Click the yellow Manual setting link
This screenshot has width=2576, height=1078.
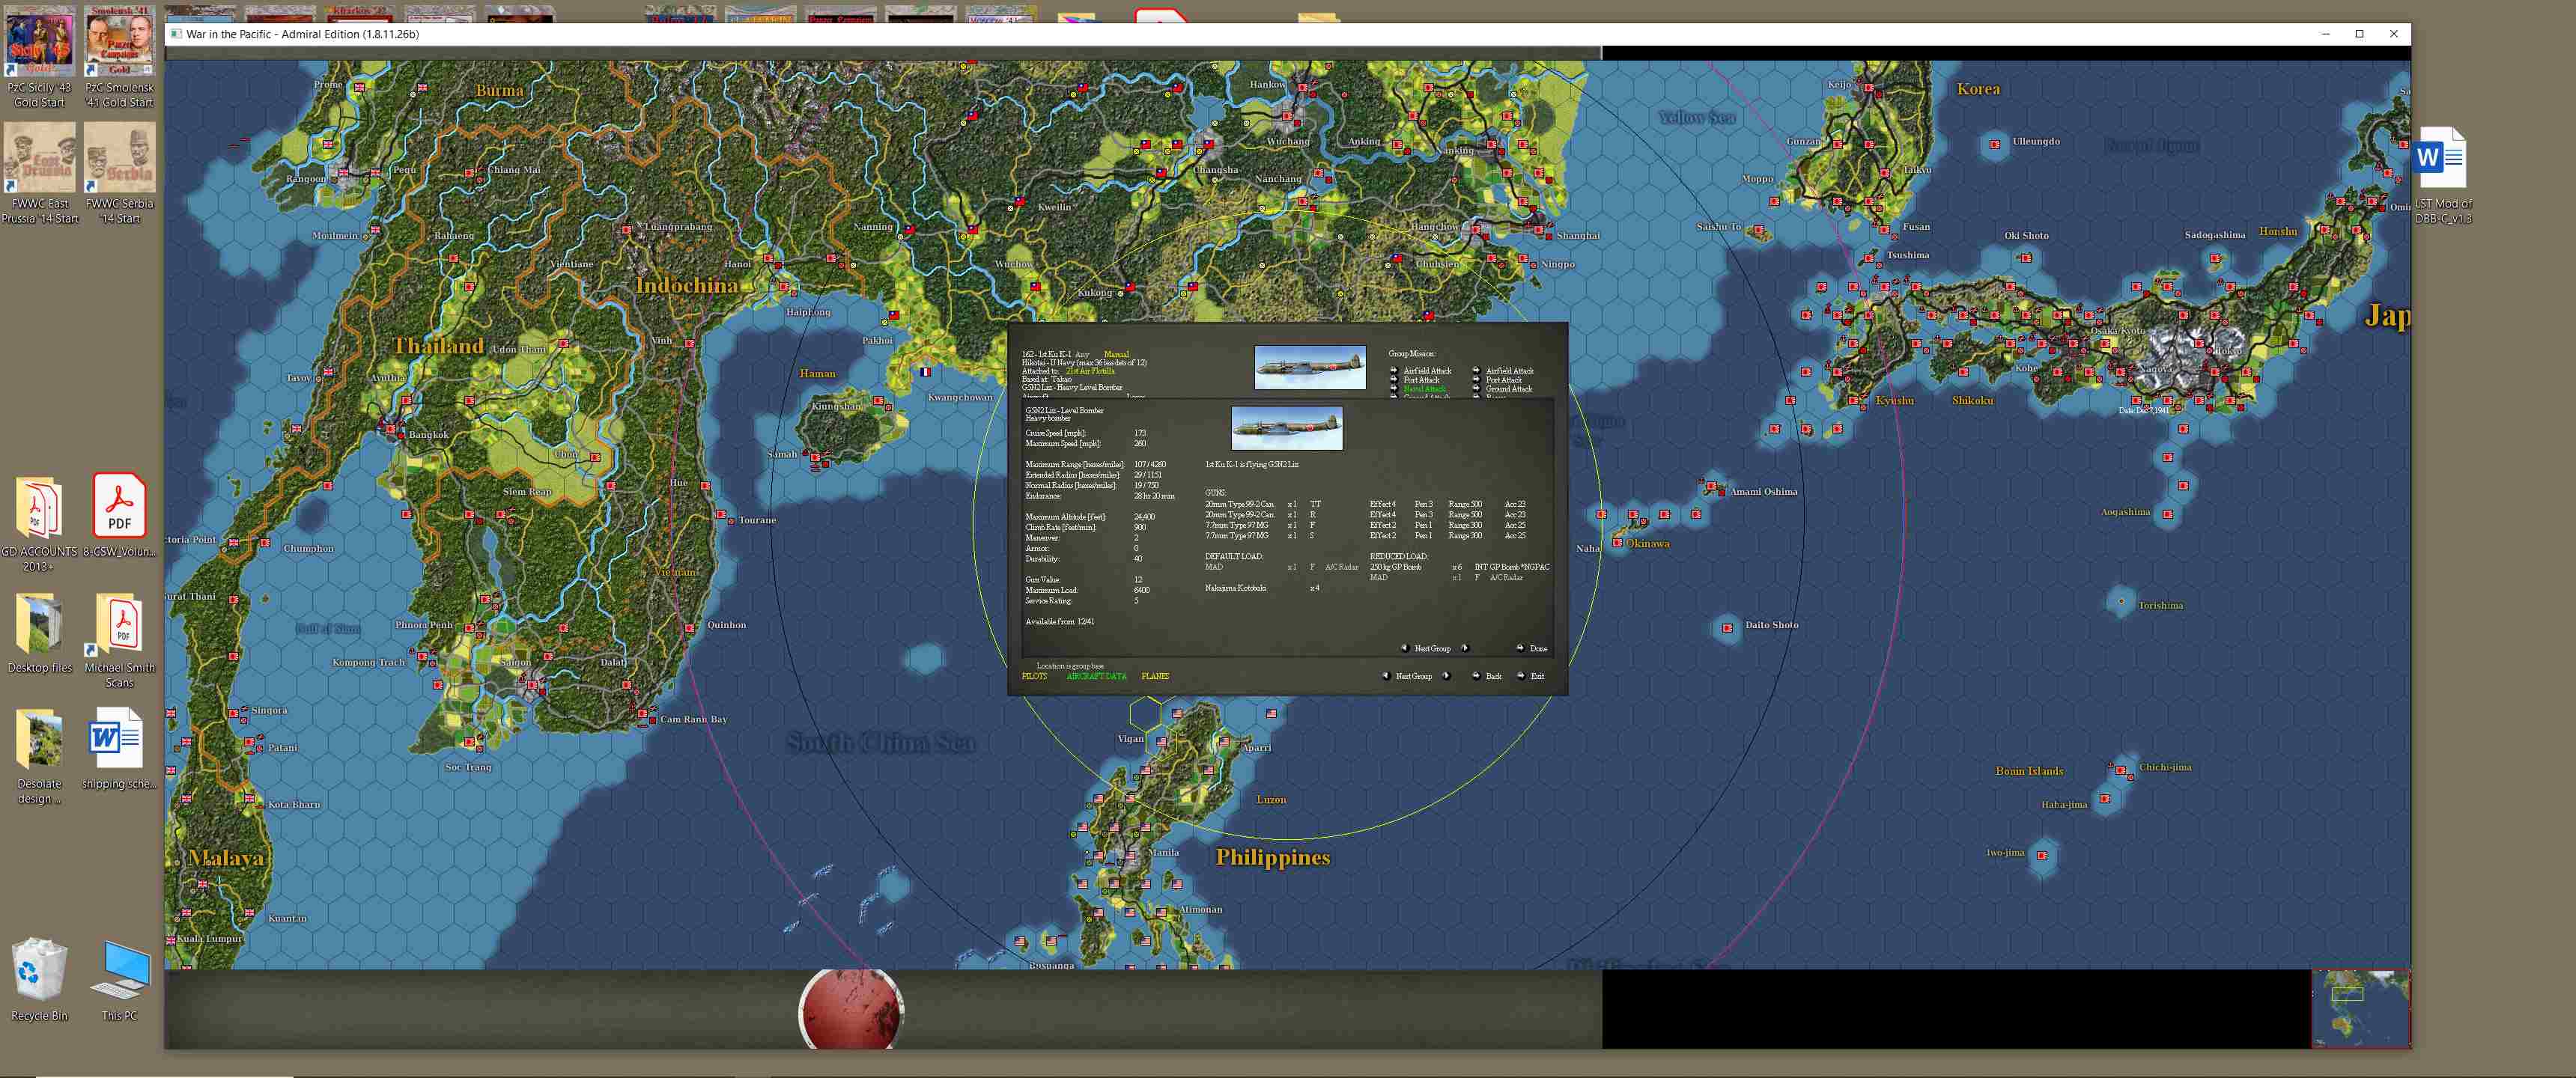1116,354
